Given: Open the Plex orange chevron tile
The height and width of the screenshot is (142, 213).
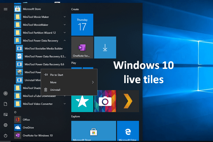Looking at the screenshot, I should click(x=128, y=101).
